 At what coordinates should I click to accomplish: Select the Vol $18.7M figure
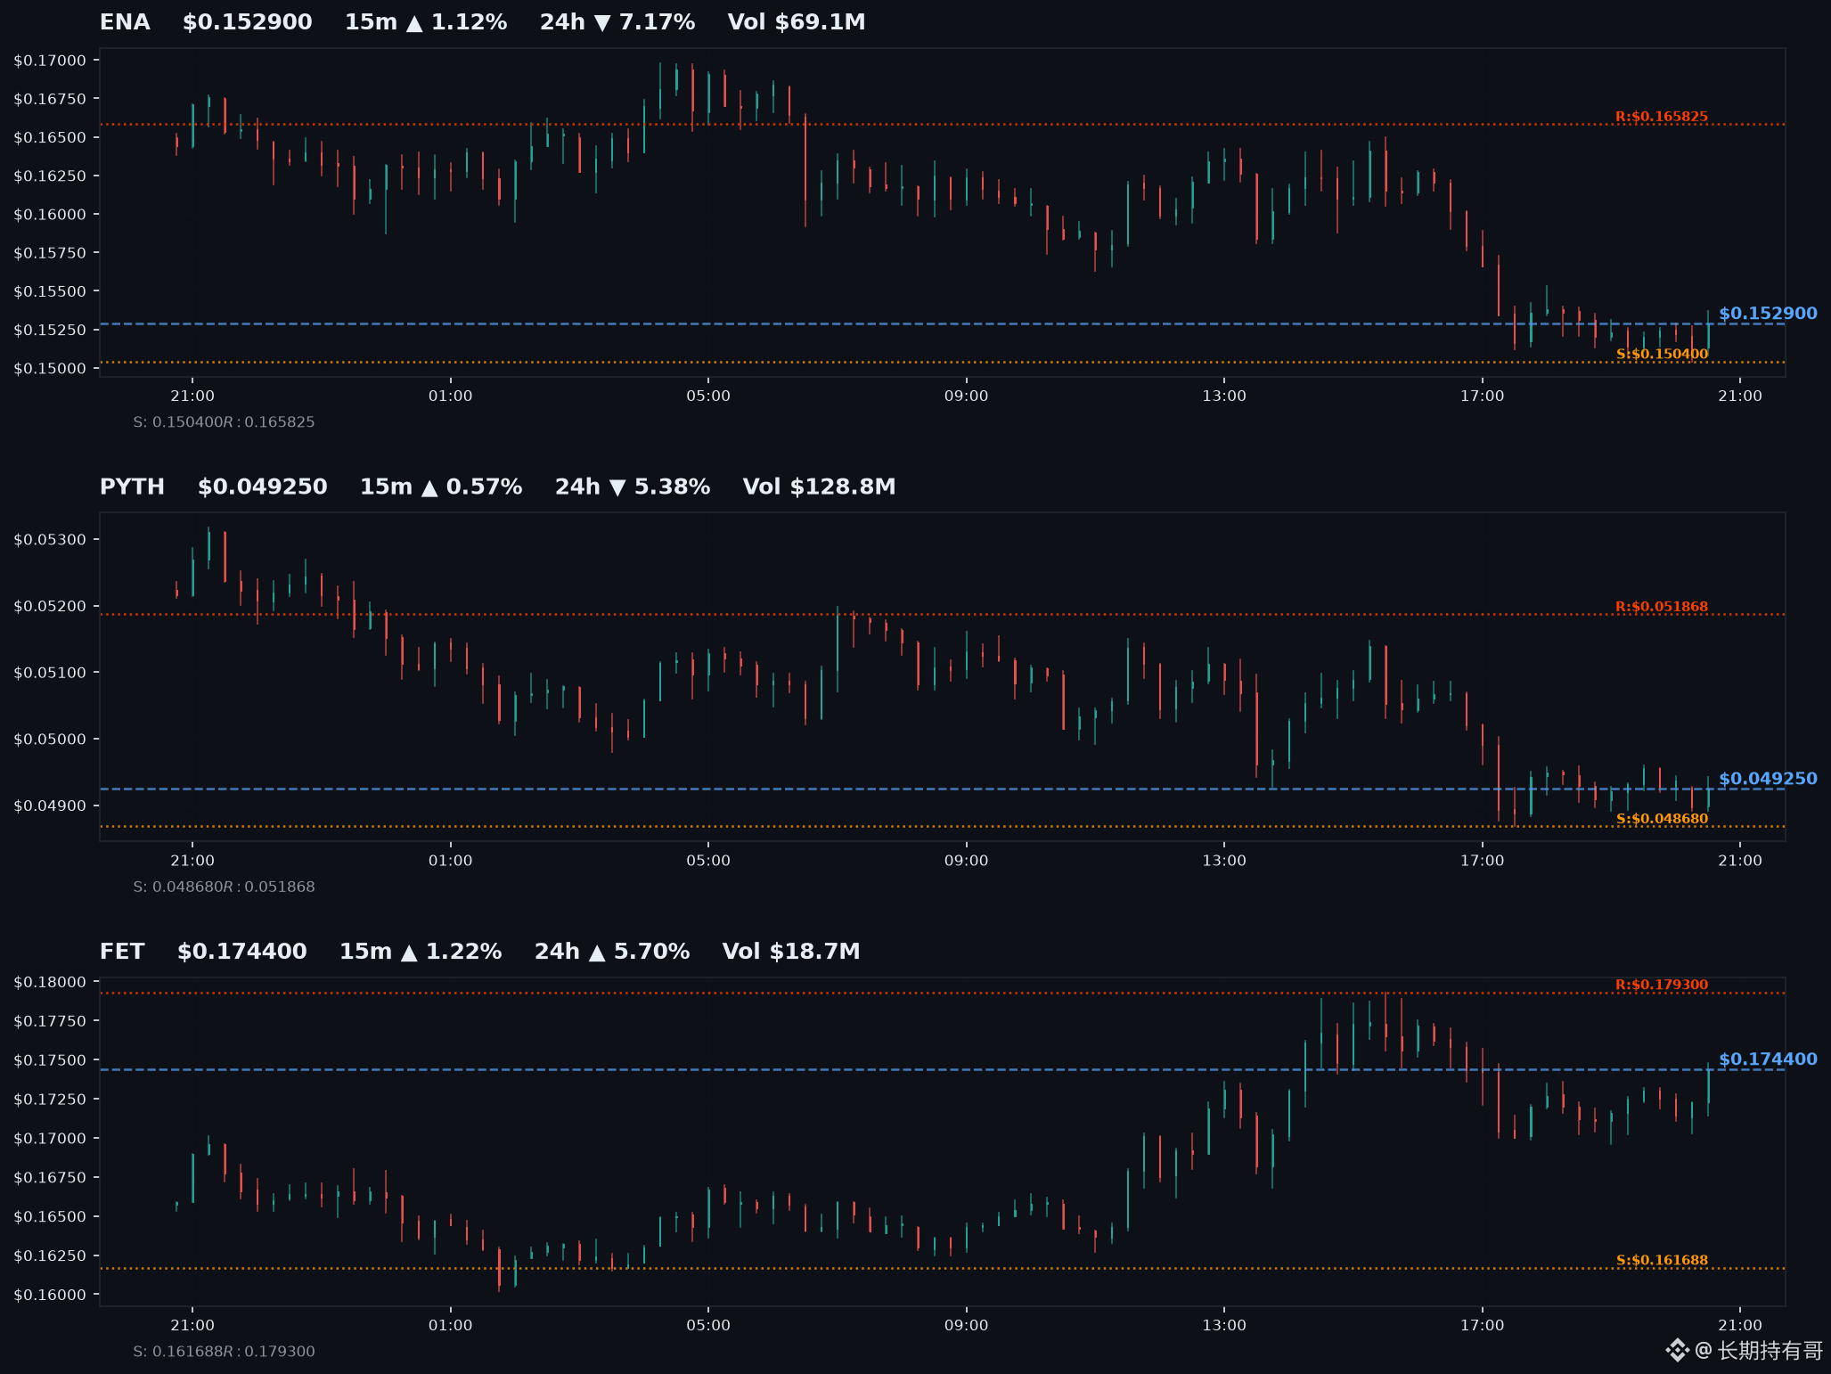(791, 952)
